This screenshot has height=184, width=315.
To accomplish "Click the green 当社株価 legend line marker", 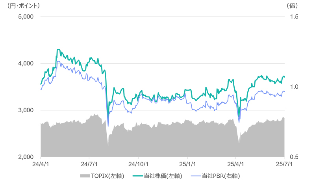I will 139,176.
